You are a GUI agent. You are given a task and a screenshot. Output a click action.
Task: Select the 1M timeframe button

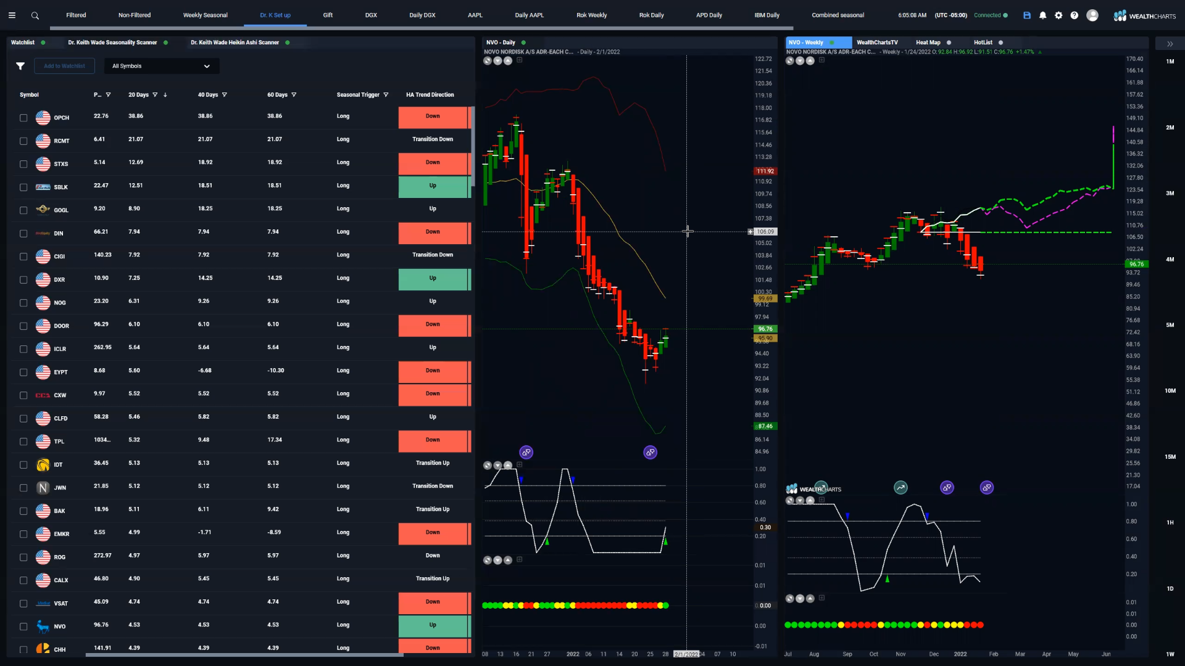[x=1170, y=62]
